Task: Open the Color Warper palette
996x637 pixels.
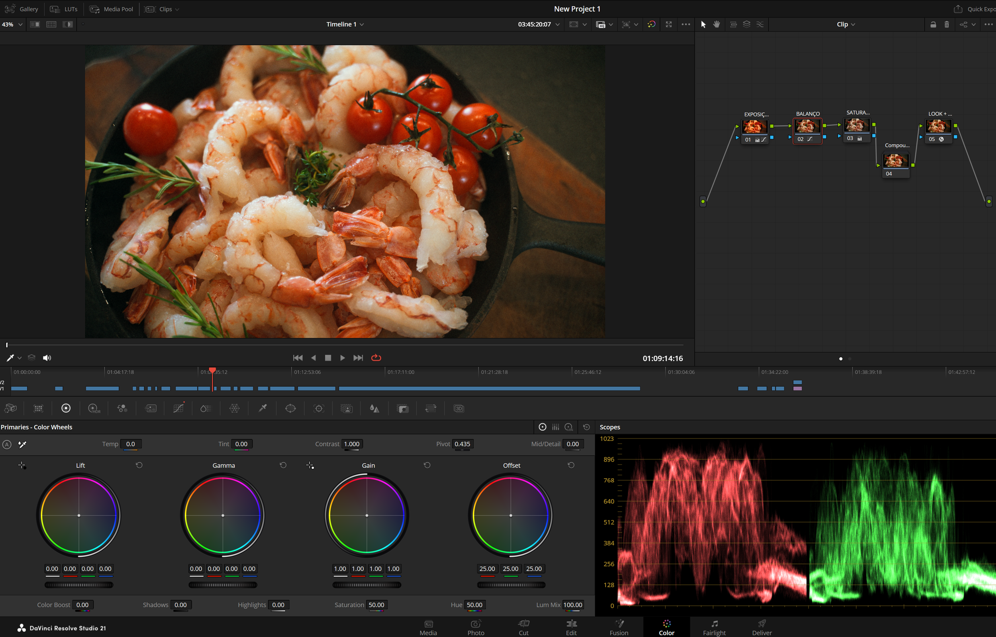Action: (x=235, y=408)
